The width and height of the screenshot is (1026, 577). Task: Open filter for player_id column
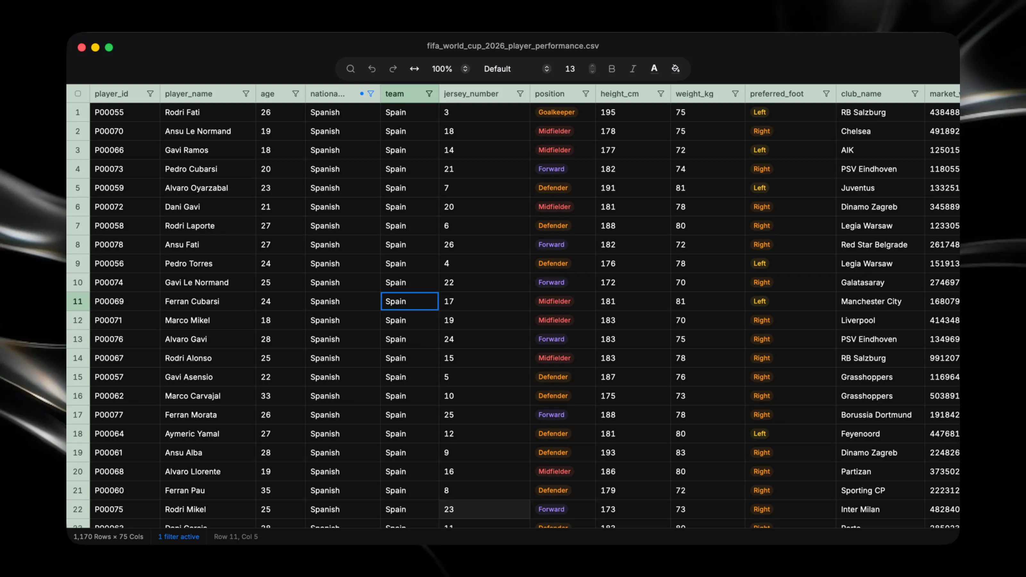[x=150, y=94]
